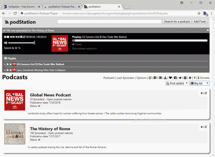Adjust the volume slider

click(x=21, y=43)
